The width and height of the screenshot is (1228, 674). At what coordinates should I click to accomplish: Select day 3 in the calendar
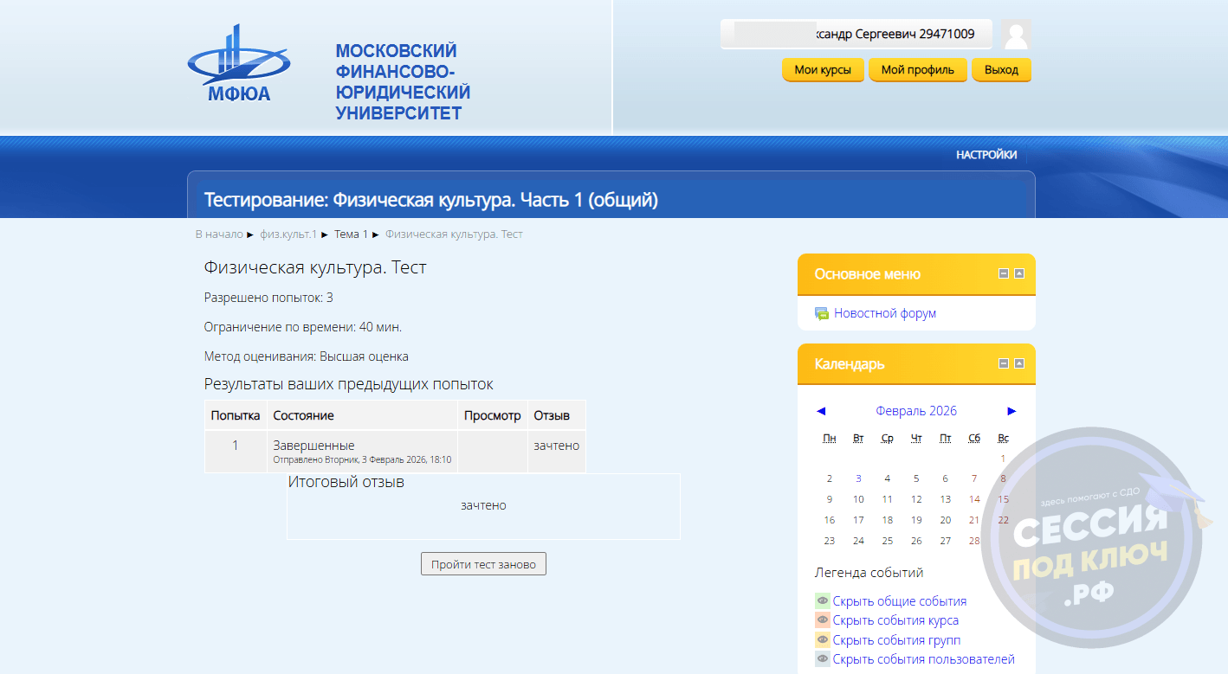(858, 478)
